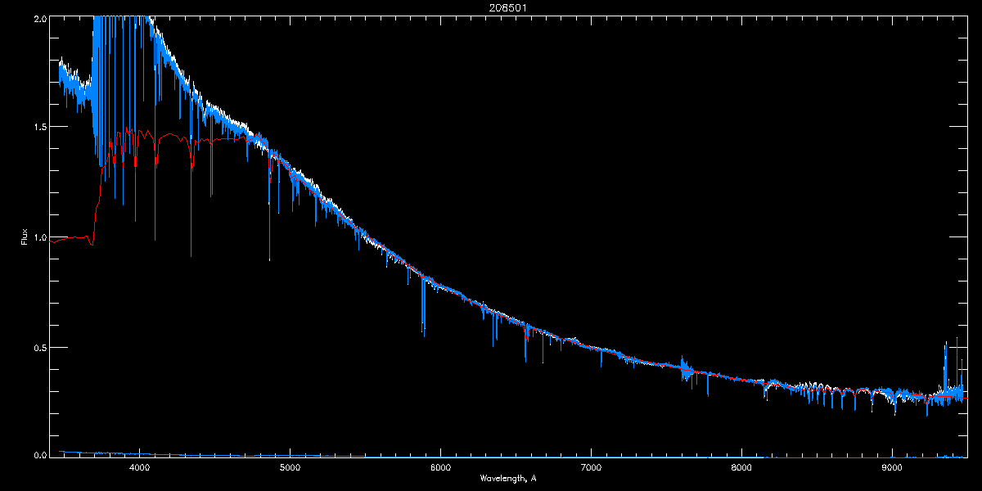The image size is (982, 491).
Task: Click the 9000 wavelength tick label
Action: 892,468
